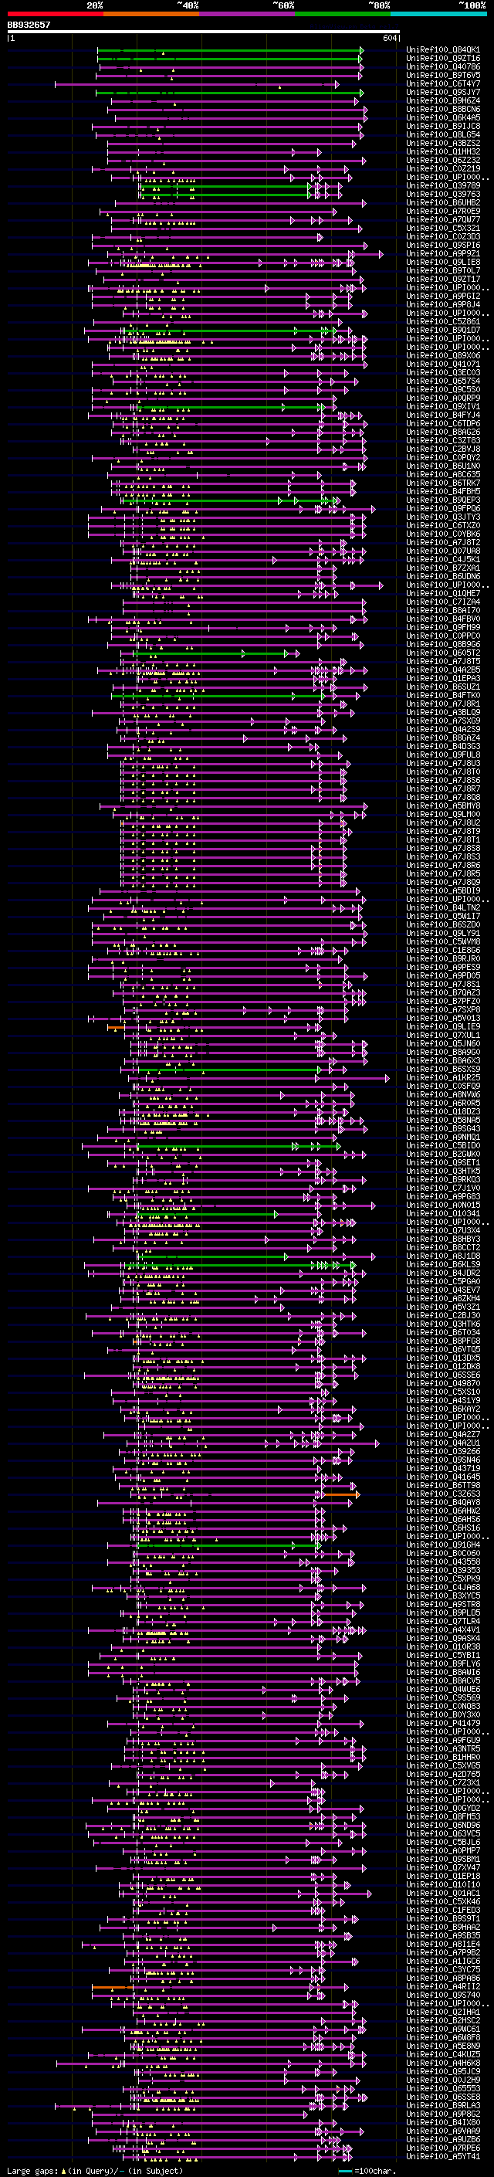Select label UniRef100_Q6K4A5
Image resolution: width=494 pixels, height=2177 pixels.
click(443, 117)
